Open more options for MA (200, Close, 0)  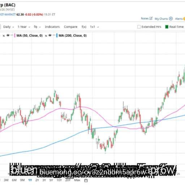pyautogui.click(x=54, y=35)
